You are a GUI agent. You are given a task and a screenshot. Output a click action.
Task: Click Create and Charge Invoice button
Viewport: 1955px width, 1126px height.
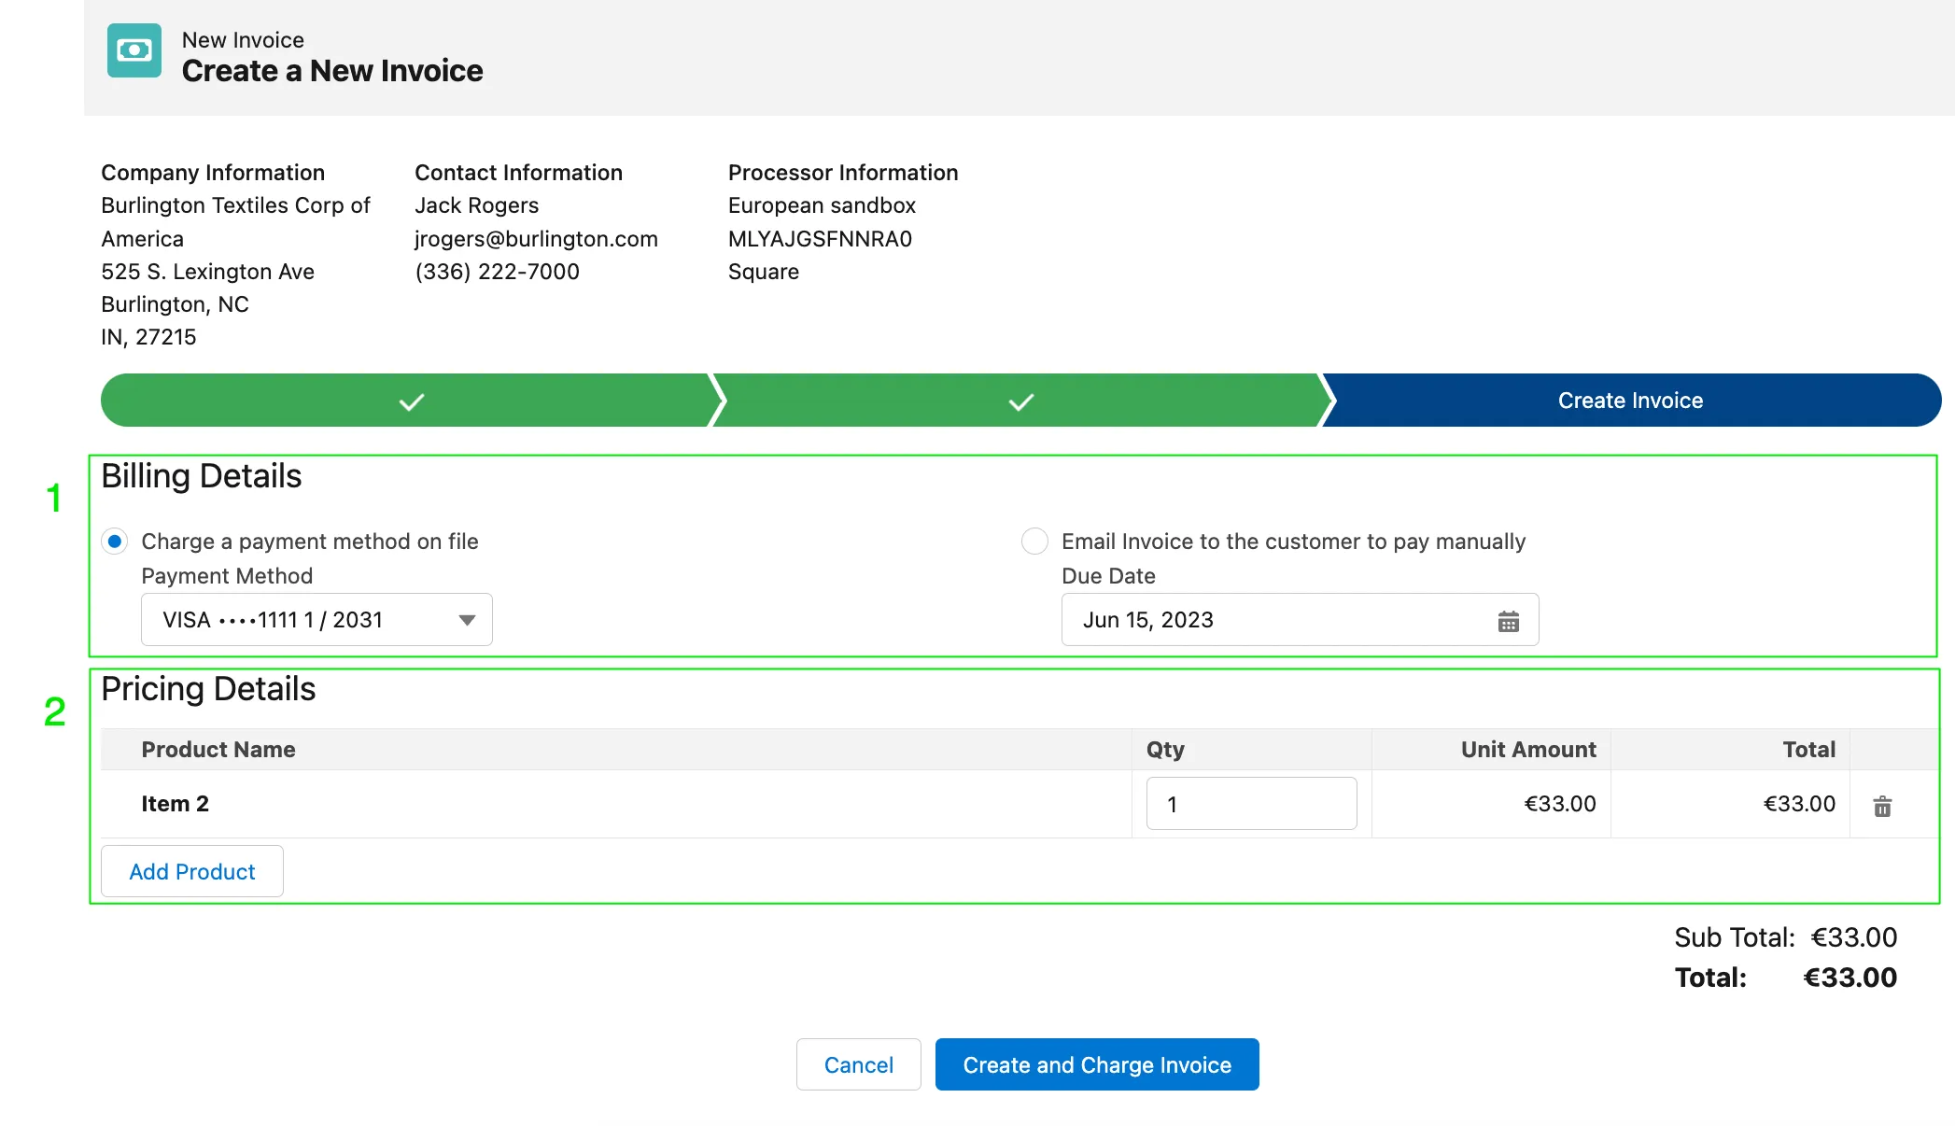(x=1097, y=1064)
